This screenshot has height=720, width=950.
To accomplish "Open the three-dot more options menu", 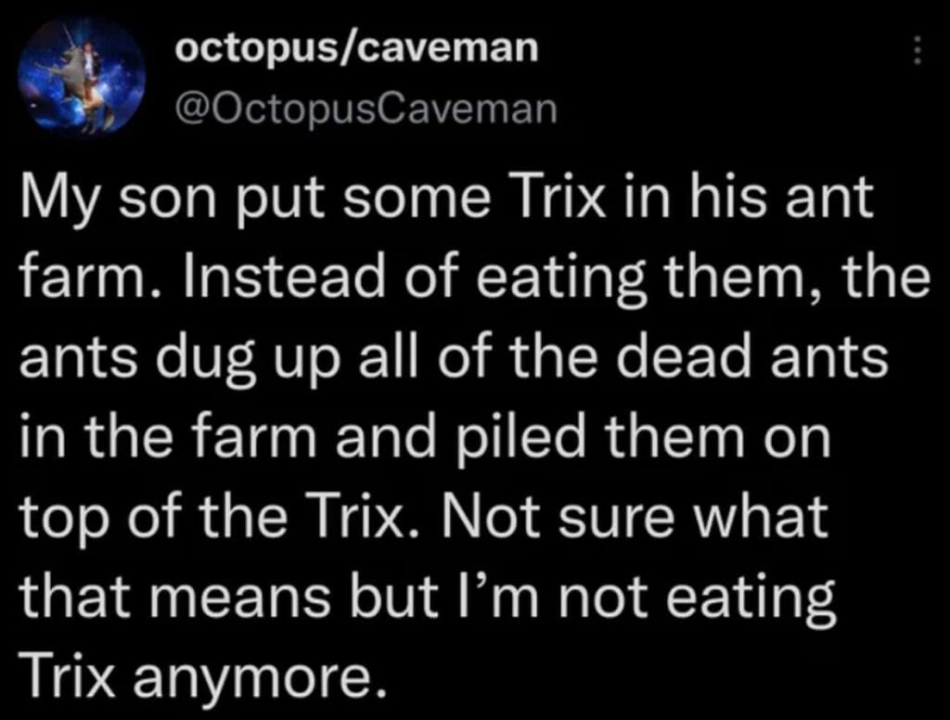I will 918,50.
